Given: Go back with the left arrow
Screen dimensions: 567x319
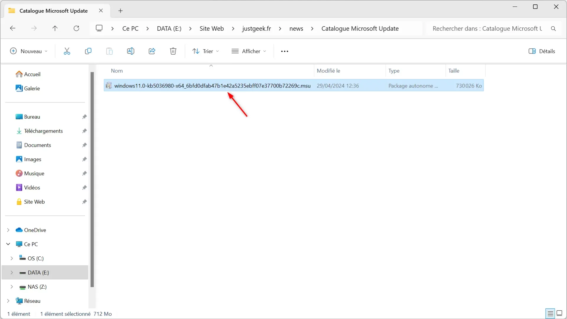Looking at the screenshot, I should tap(13, 28).
